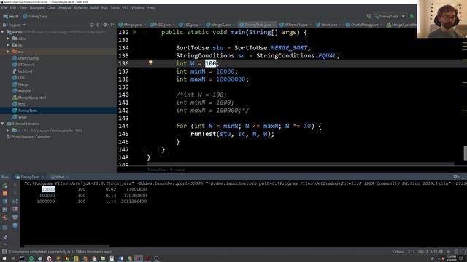Viewport: 467px width, 262px height.
Task: Select Scratches and Consoles in tree
Action: 31,137
